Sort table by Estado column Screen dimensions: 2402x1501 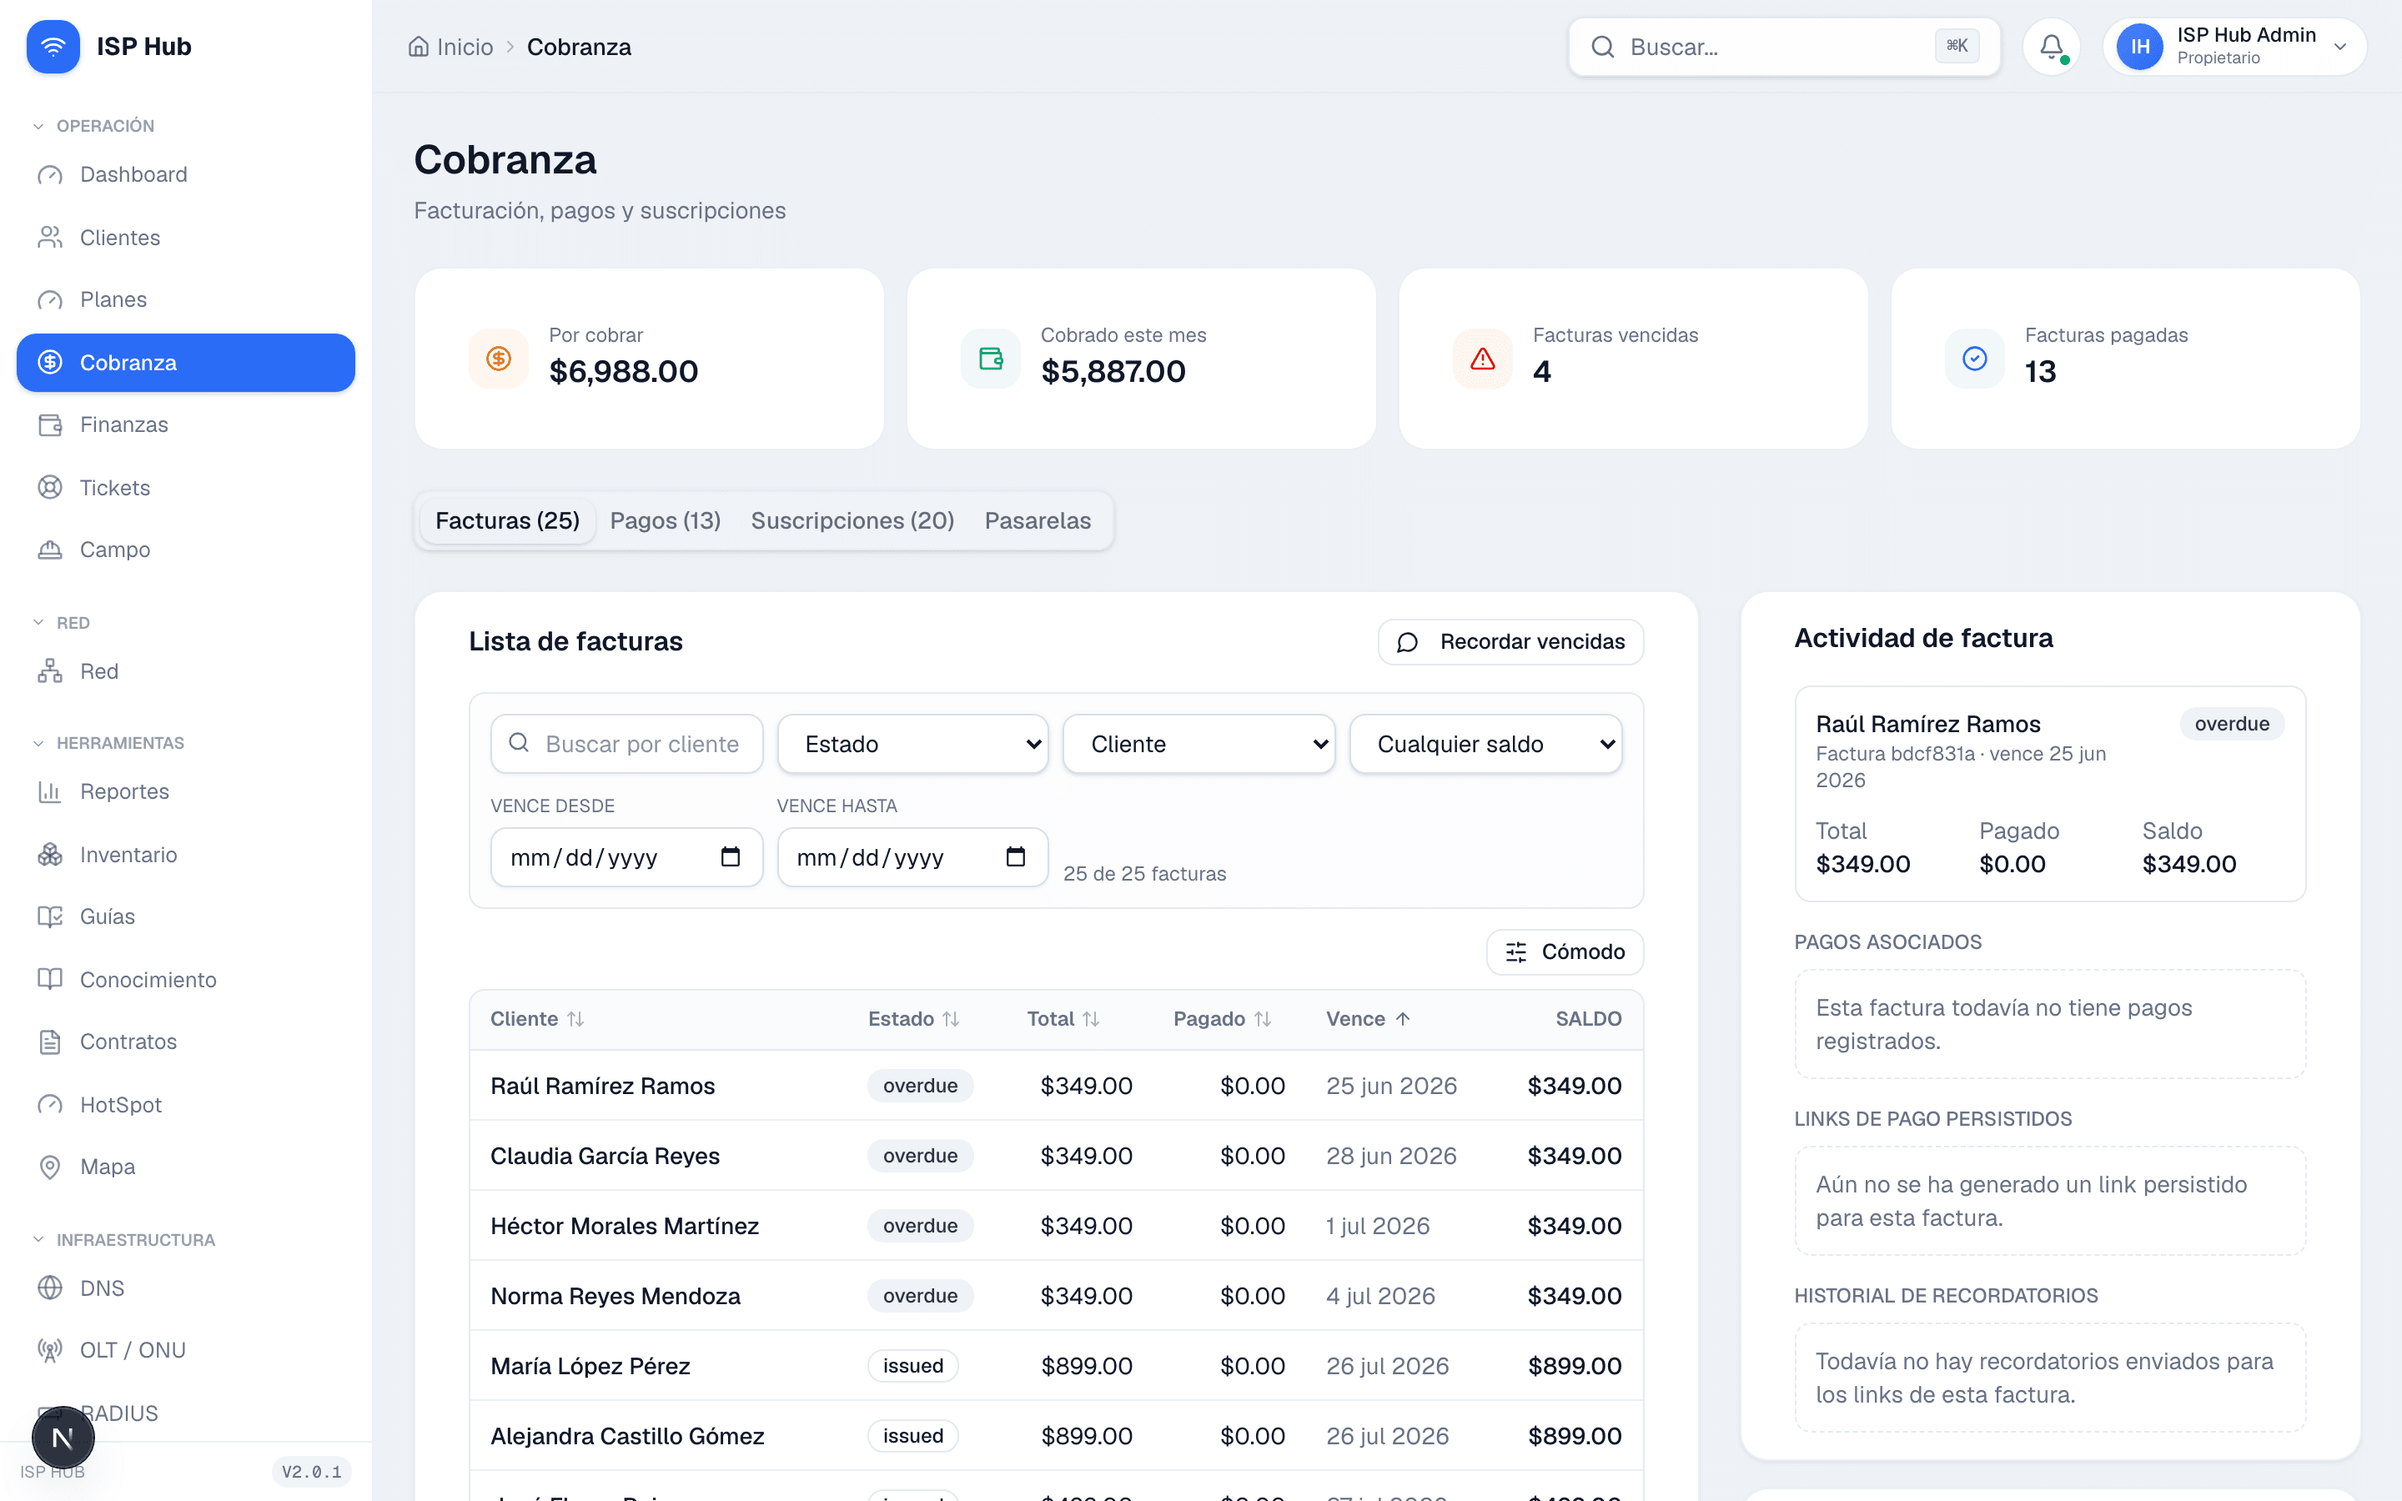pos(913,1018)
